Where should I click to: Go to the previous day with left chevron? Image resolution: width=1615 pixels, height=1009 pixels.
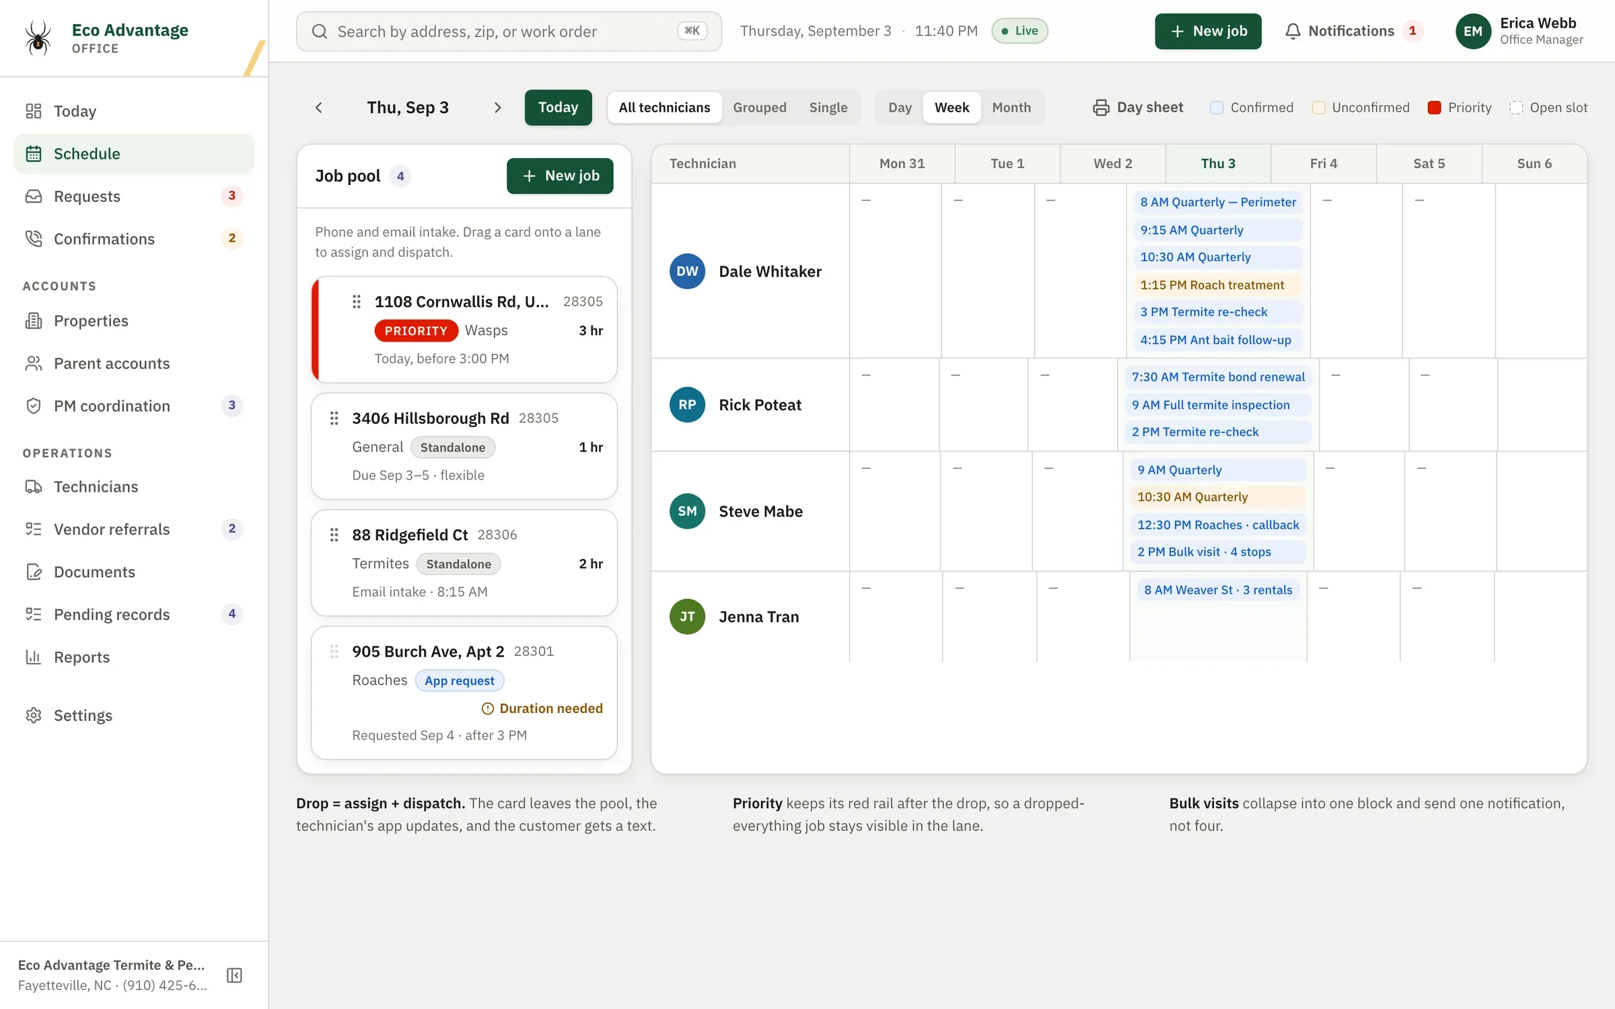pos(319,108)
